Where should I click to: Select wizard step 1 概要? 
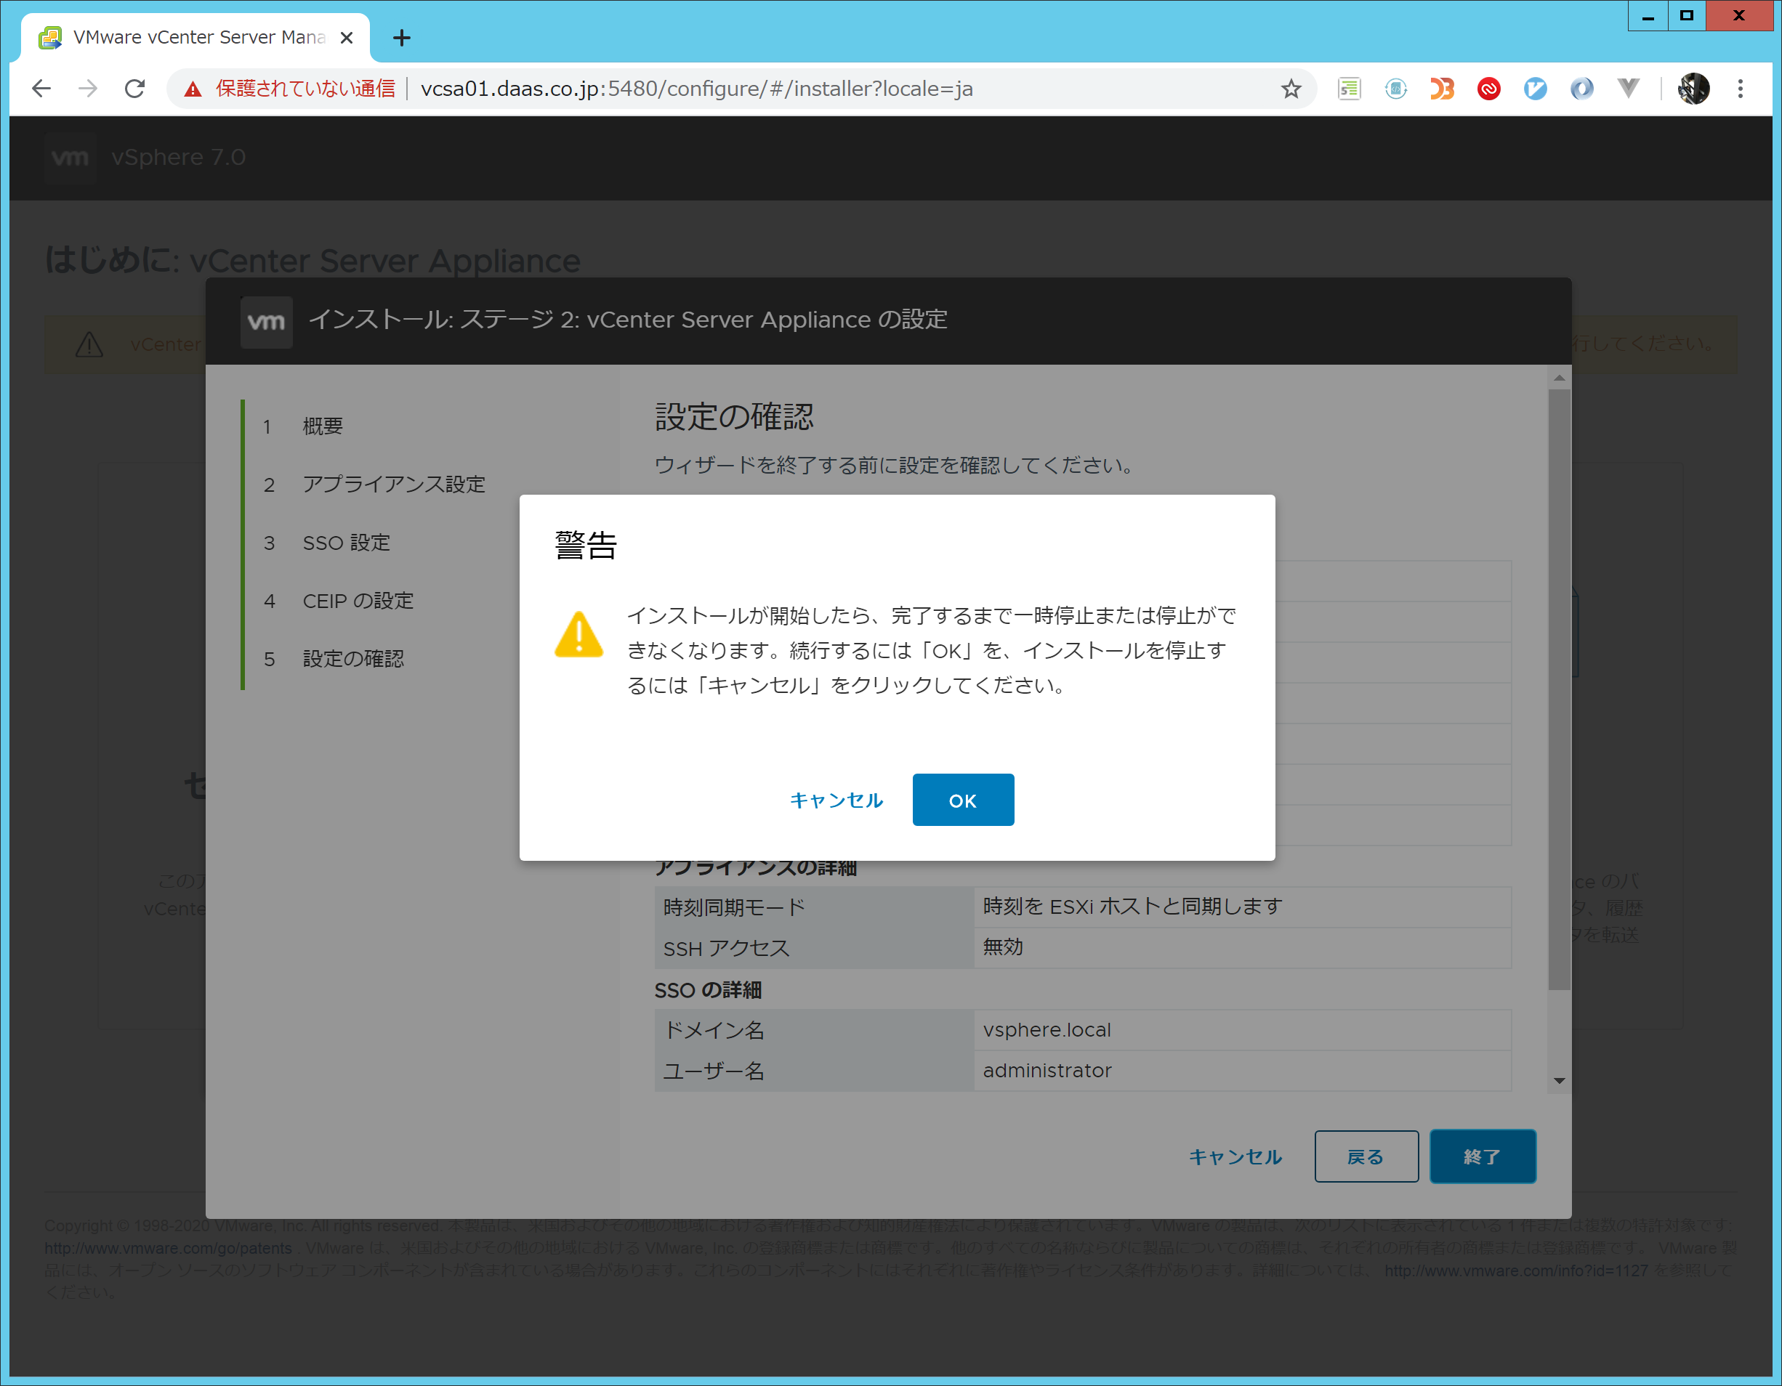point(322,426)
